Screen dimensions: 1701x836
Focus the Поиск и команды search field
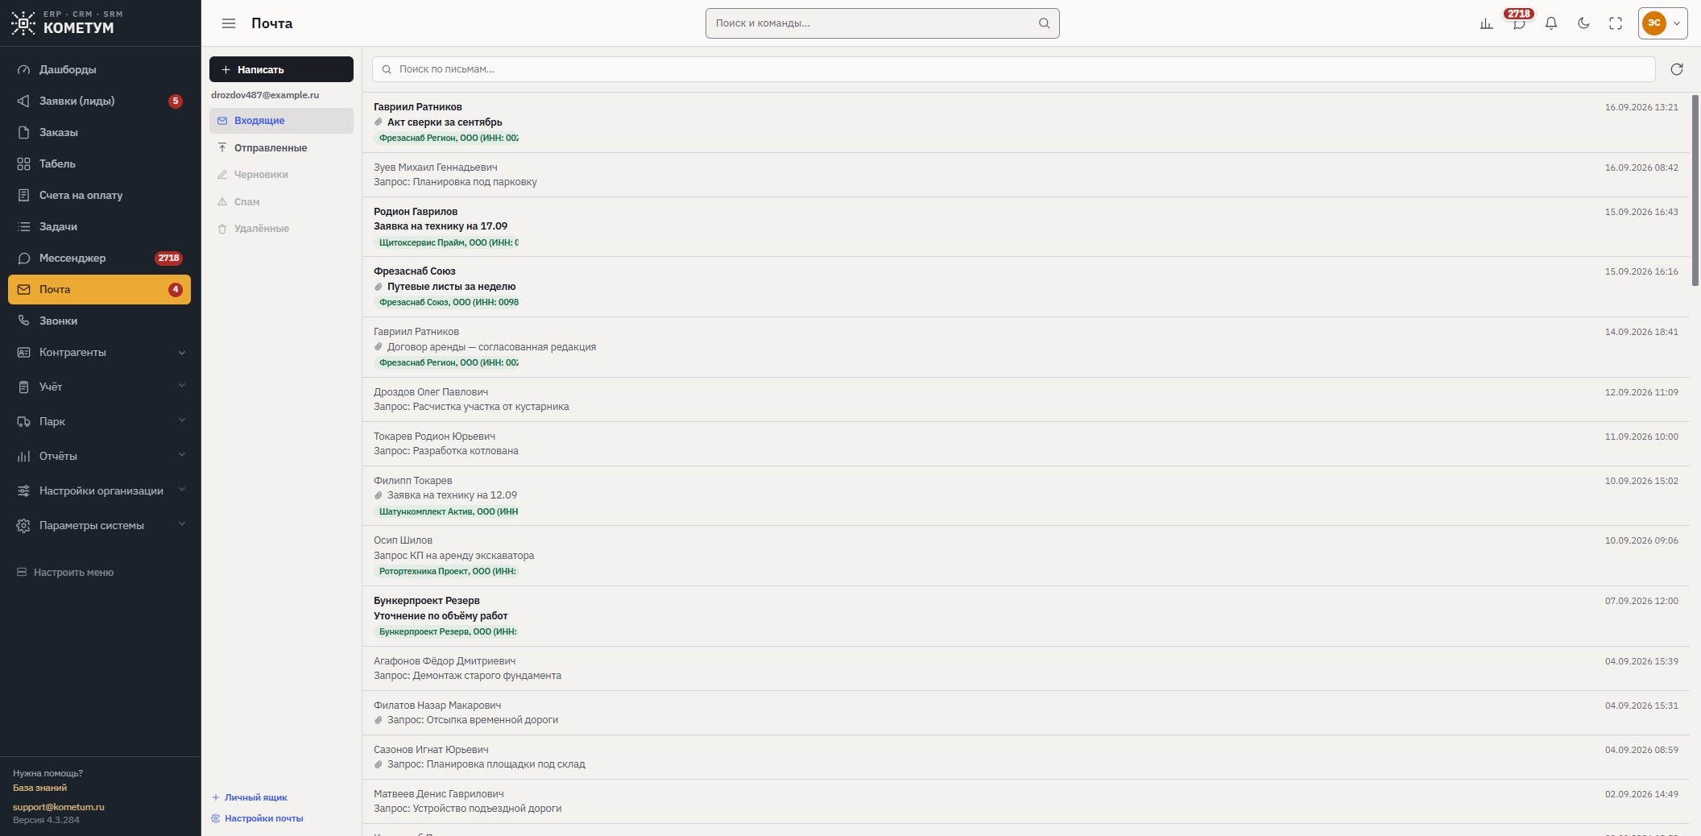882,23
